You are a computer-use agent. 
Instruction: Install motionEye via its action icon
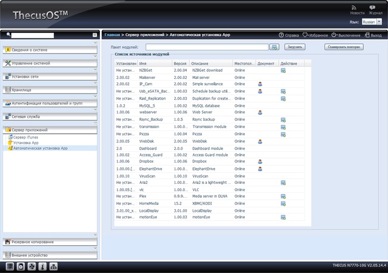(283, 217)
